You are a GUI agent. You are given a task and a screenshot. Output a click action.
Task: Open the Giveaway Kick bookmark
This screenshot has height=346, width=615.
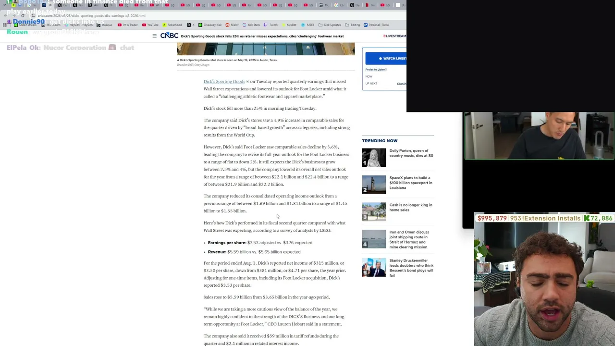pos(210,25)
